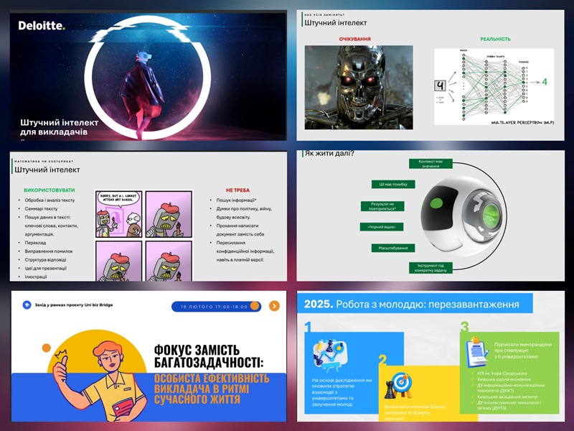Click the 'Обробка і аналіз тексту' bullet

(50, 200)
